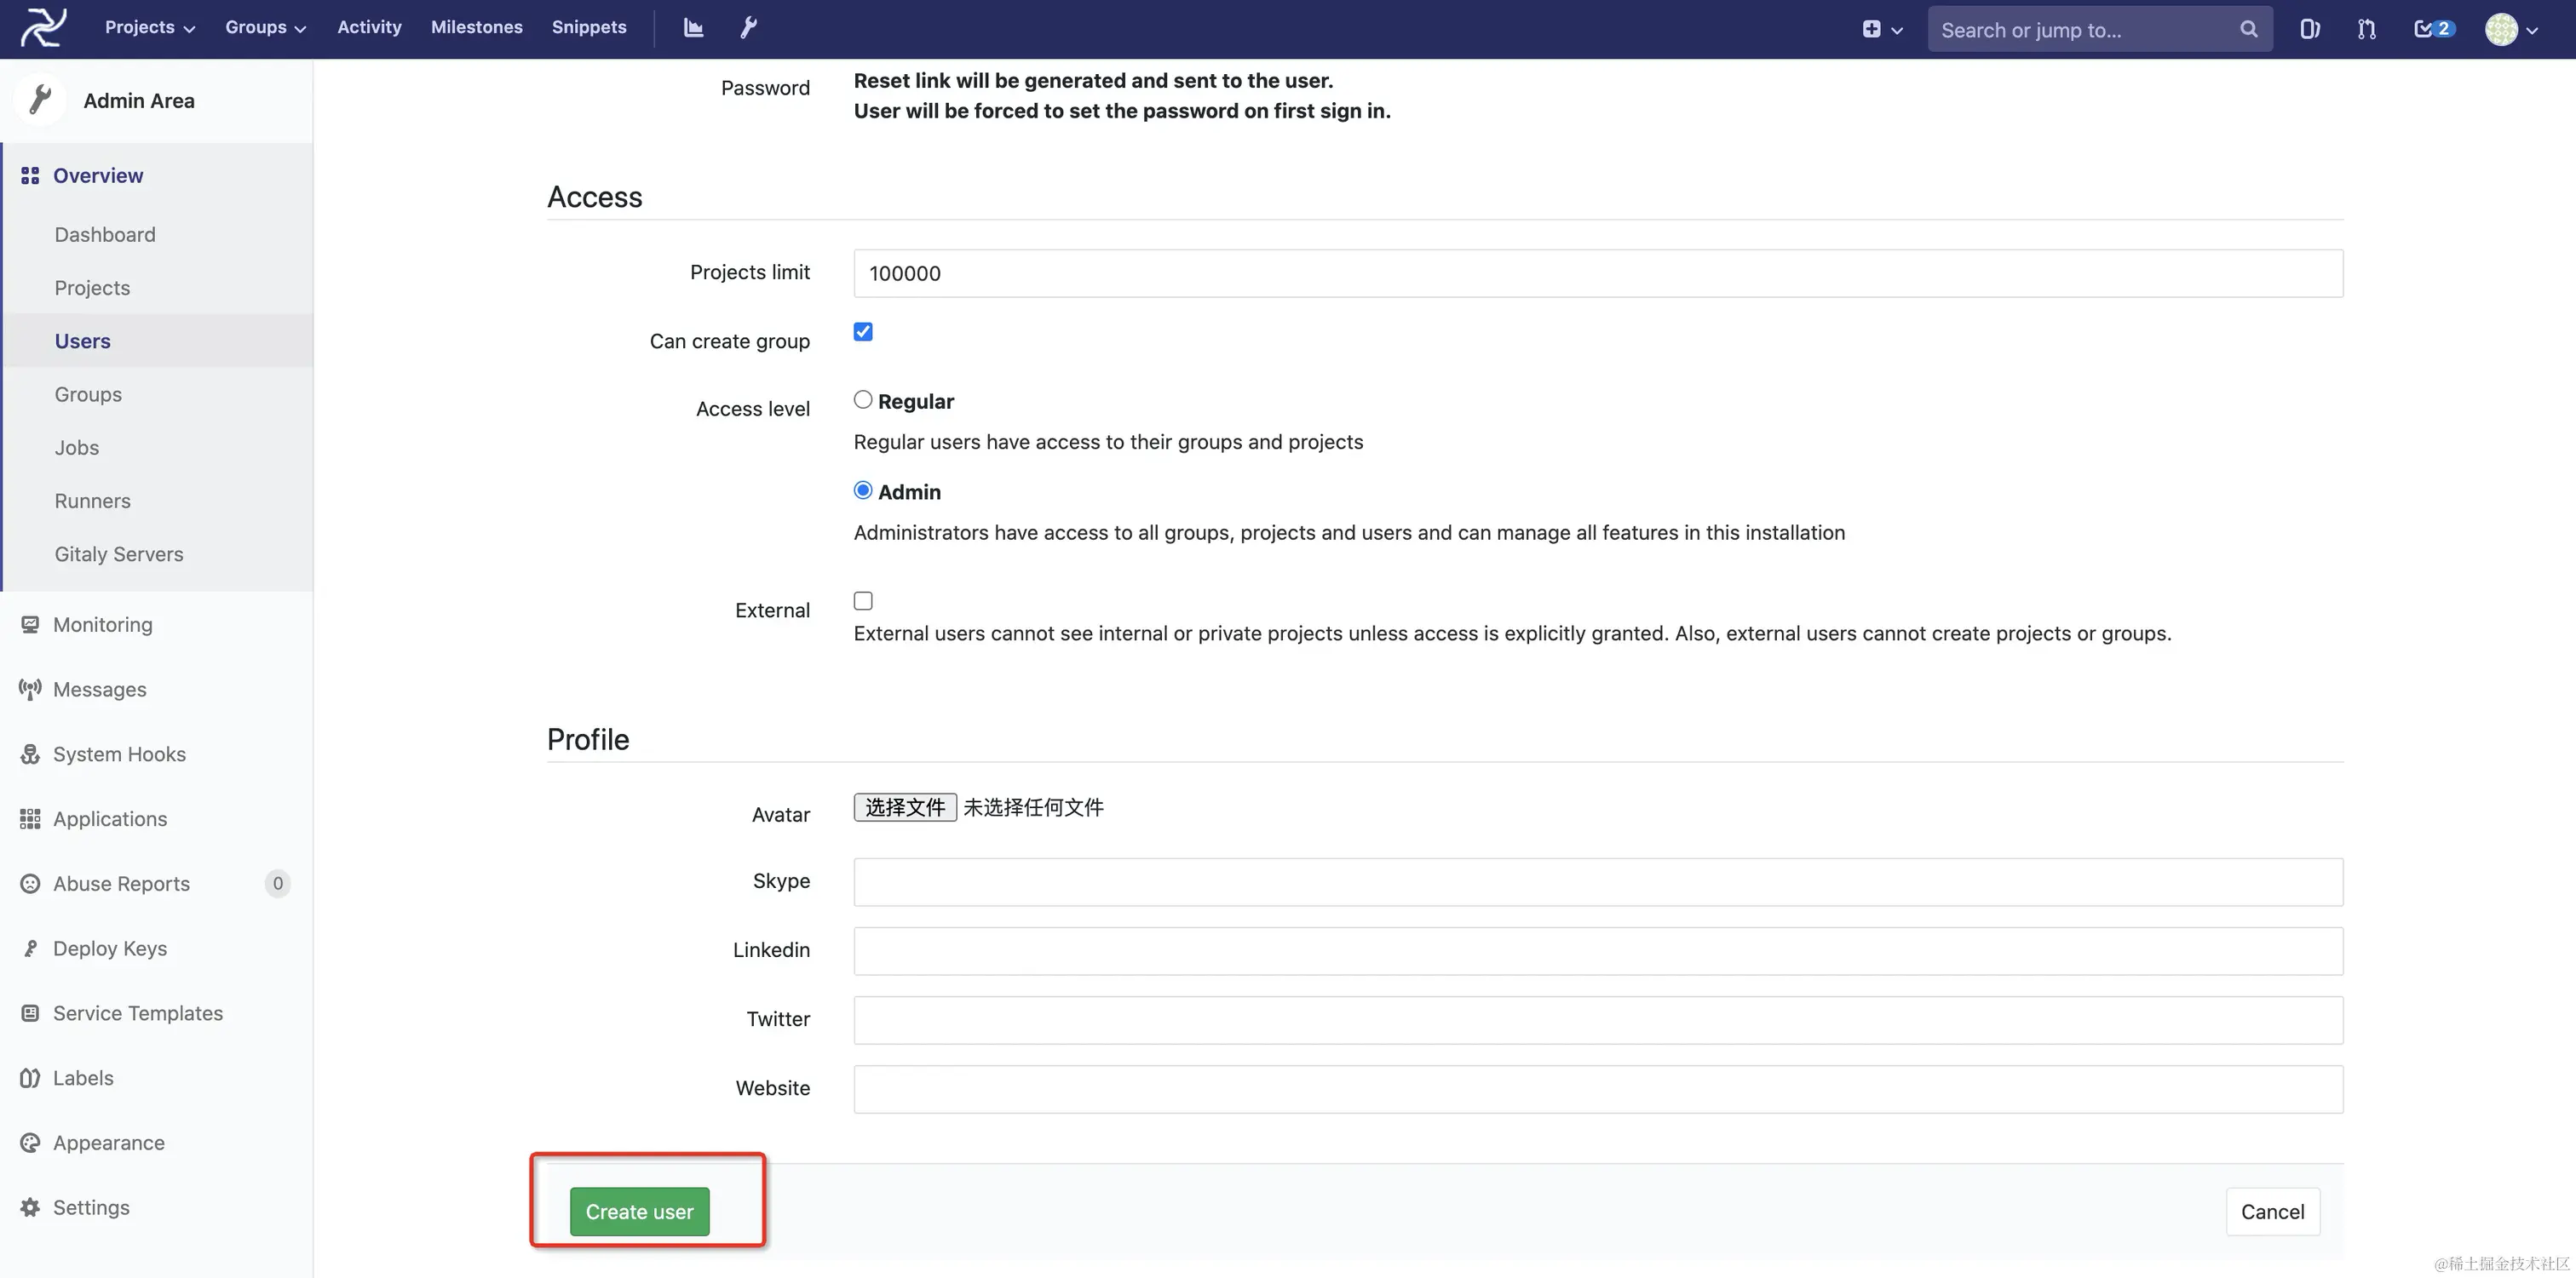Image resolution: width=2576 pixels, height=1278 pixels.
Task: Click the Overview grid icon
Action: (30, 176)
